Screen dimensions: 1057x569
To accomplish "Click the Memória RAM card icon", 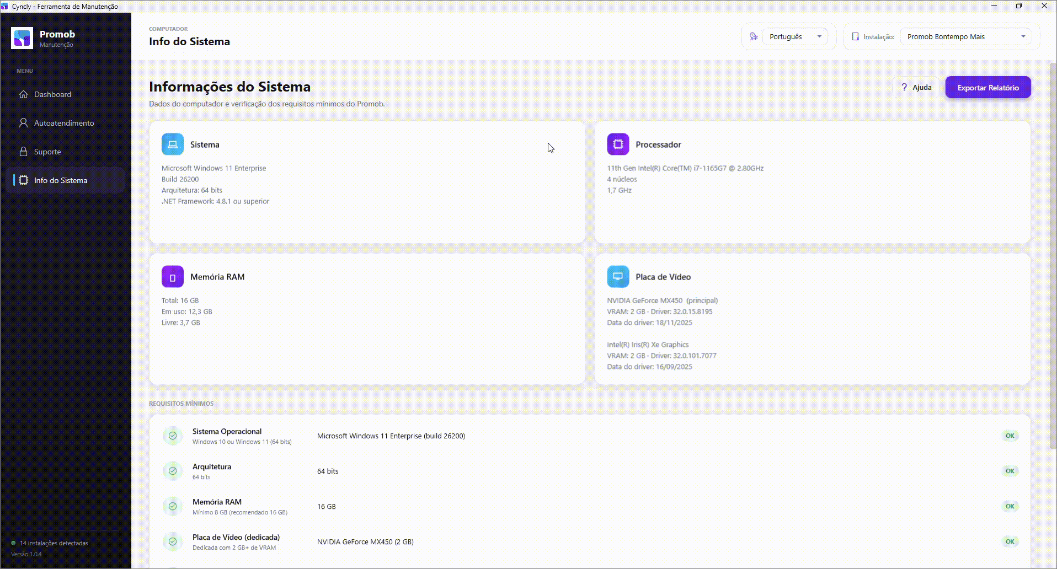I will click(x=173, y=277).
